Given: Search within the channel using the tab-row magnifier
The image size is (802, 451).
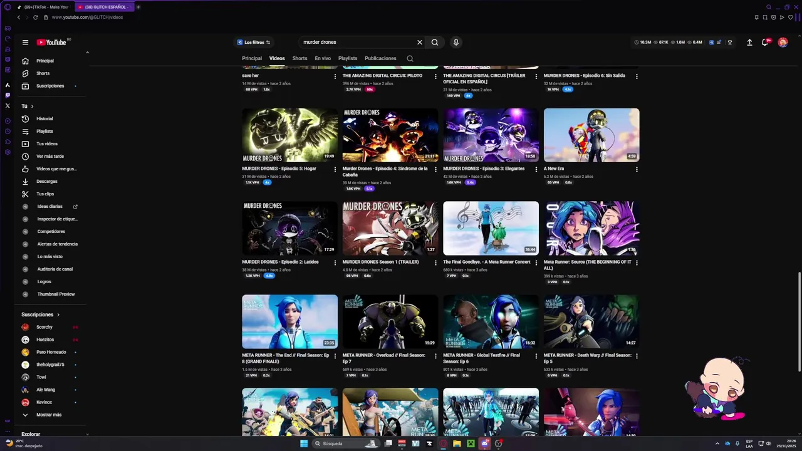Looking at the screenshot, I should 410,58.
